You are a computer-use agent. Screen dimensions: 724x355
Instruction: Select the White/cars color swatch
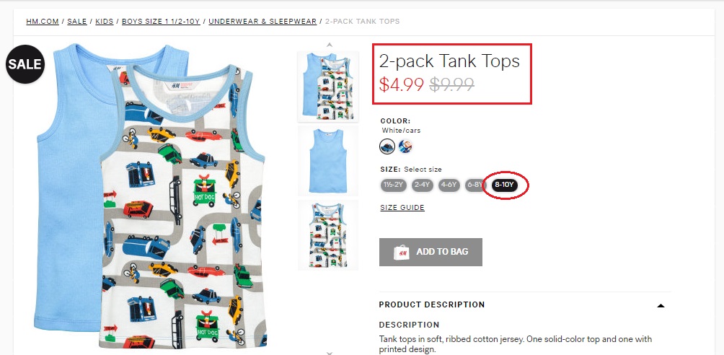point(388,146)
